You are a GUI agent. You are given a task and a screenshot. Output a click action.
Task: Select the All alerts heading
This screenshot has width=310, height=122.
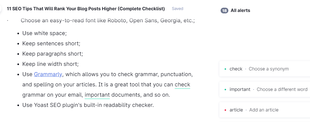(240, 11)
